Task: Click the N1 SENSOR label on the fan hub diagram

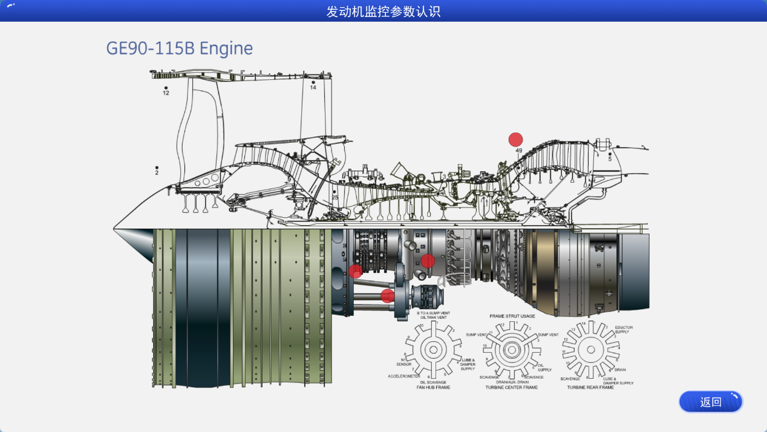Action: pyautogui.click(x=404, y=362)
